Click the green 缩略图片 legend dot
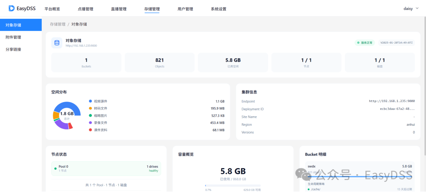This screenshot has height=192, width=426. click(x=90, y=115)
